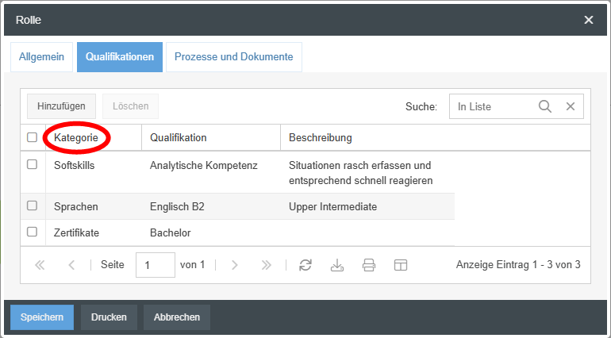Click the Bachelor qualification cell
Screen dimensions: 611x338
coord(171,232)
